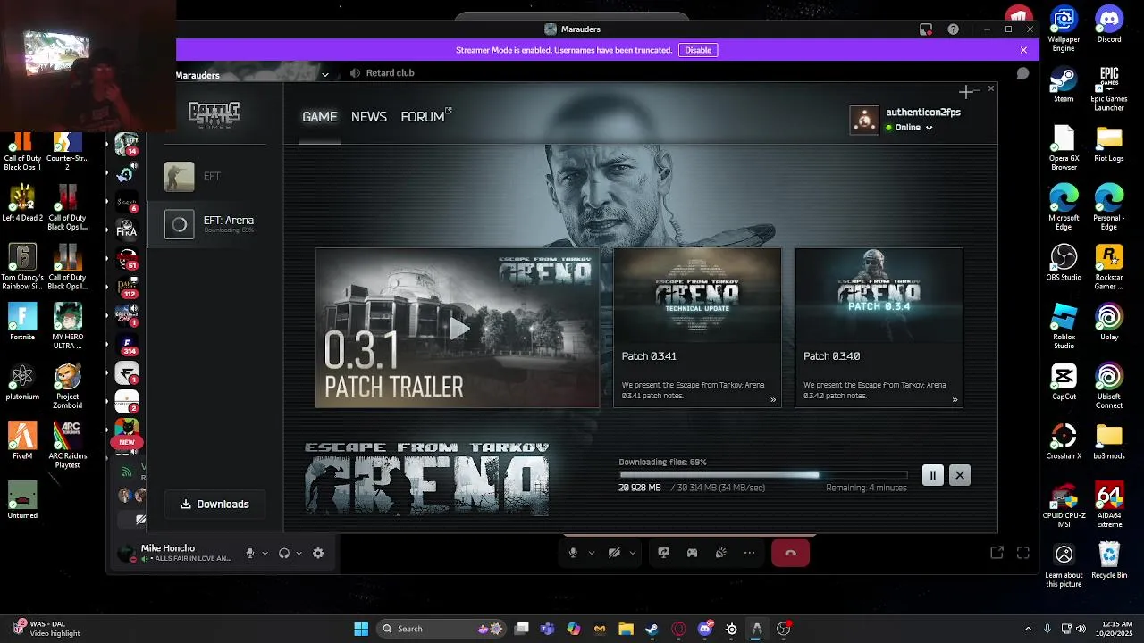The height and width of the screenshot is (643, 1144).
Task: Open WAS - DAL video highlight widget
Action: tap(47, 629)
